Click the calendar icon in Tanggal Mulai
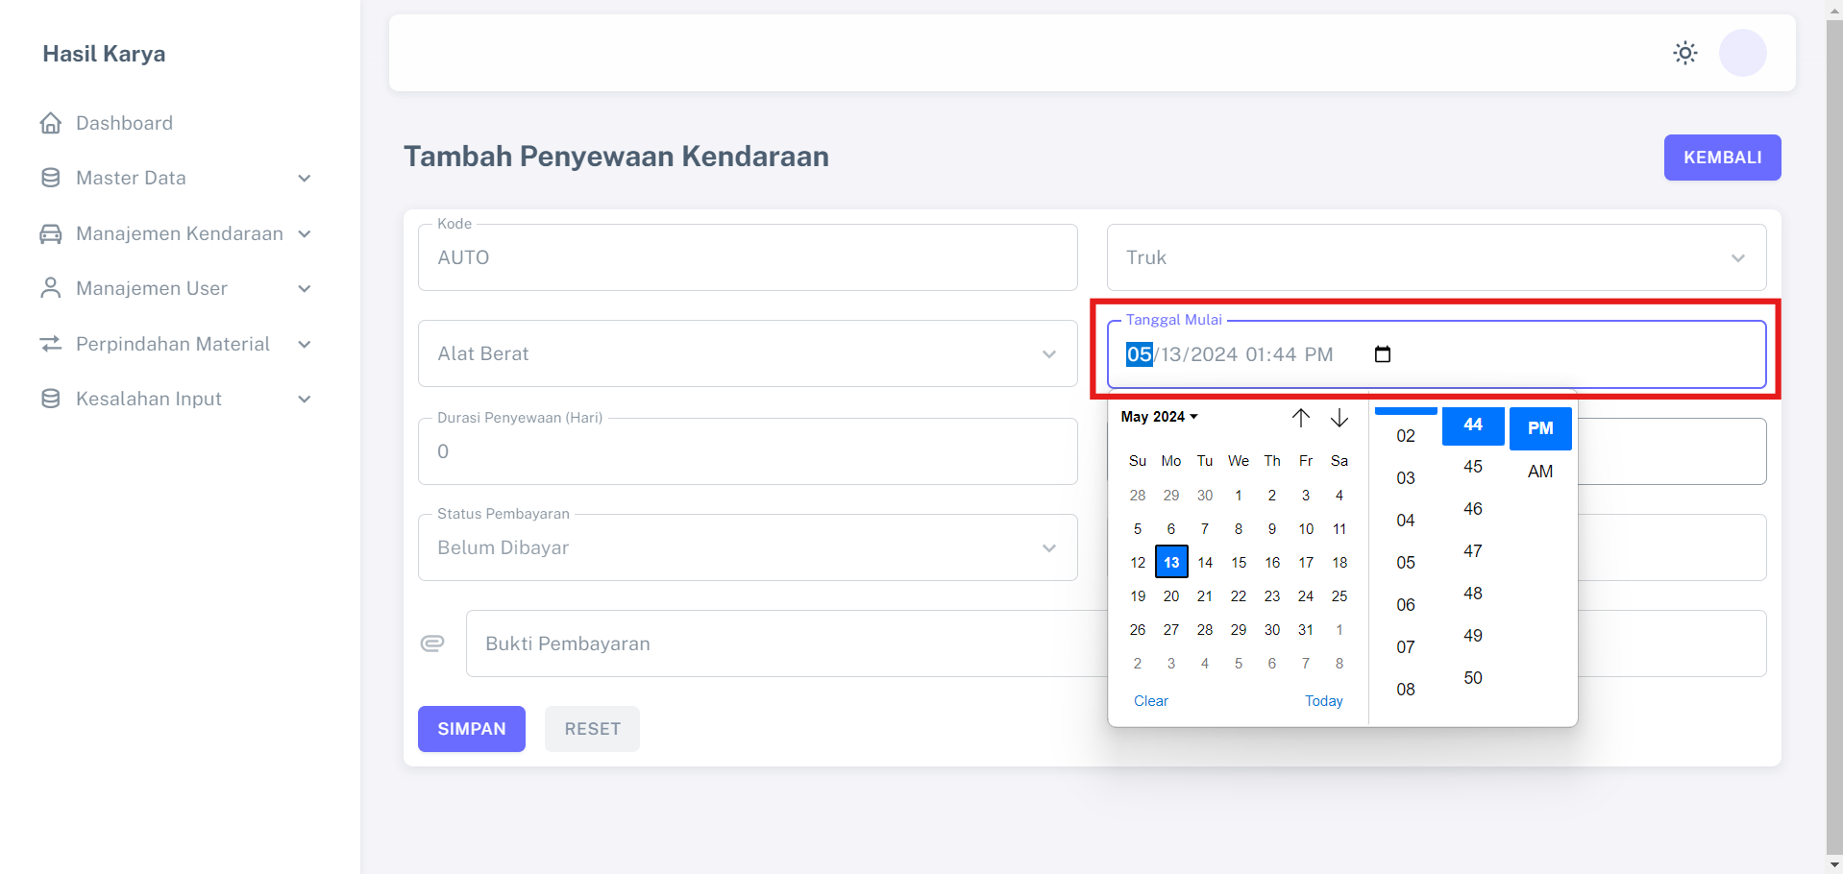 [1382, 354]
